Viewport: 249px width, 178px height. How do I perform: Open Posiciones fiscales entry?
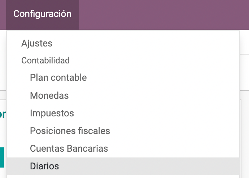tap(70, 131)
